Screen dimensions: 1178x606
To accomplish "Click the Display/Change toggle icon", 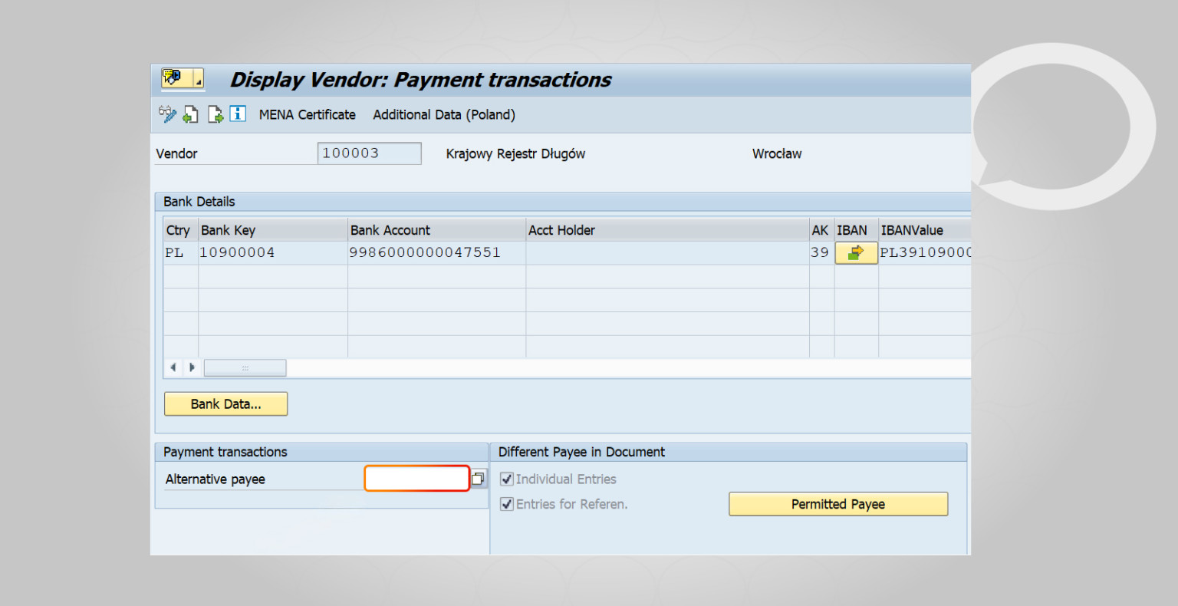I will [166, 114].
